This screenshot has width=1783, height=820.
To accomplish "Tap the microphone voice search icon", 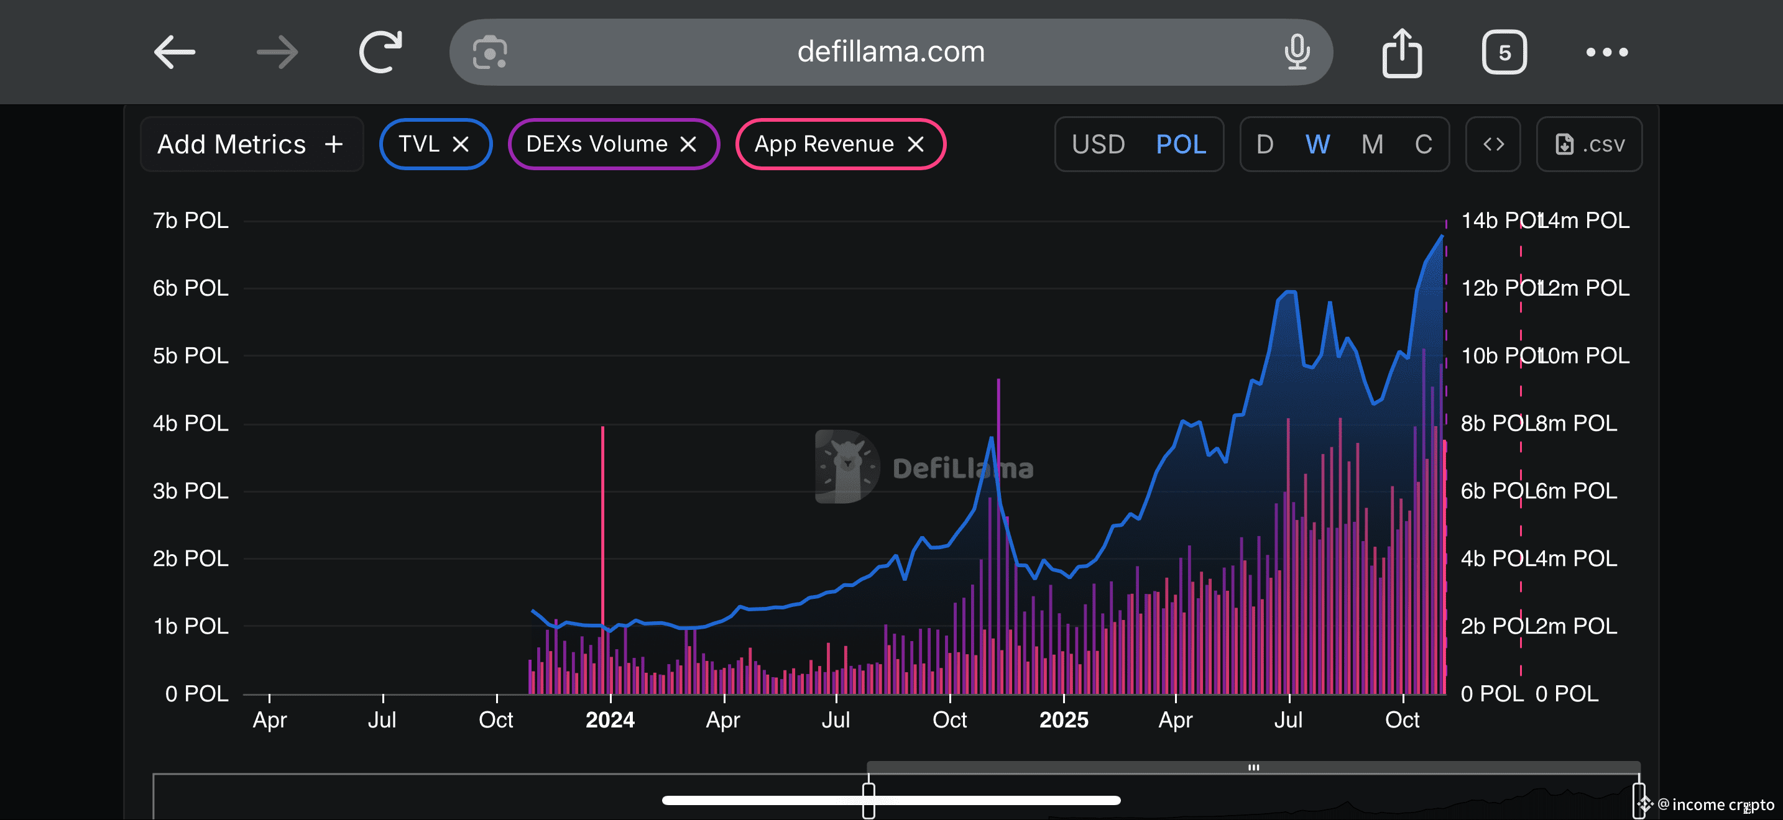I will (1296, 53).
